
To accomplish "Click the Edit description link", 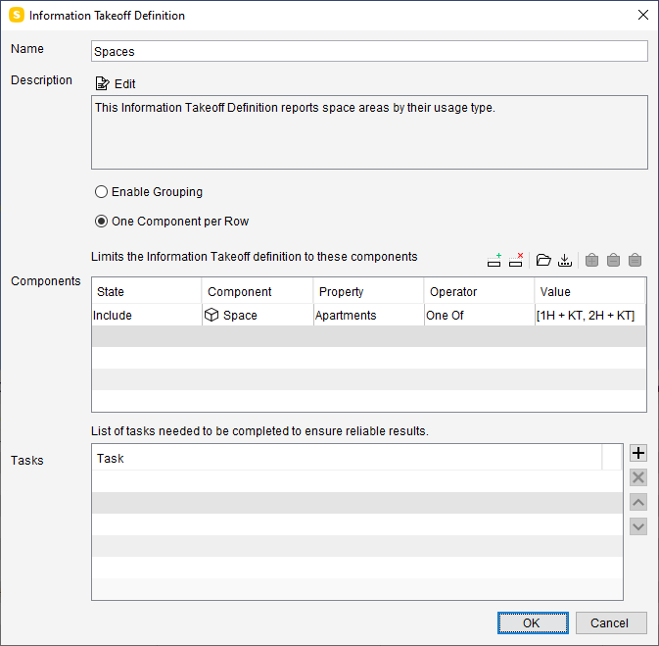I will click(x=124, y=84).
